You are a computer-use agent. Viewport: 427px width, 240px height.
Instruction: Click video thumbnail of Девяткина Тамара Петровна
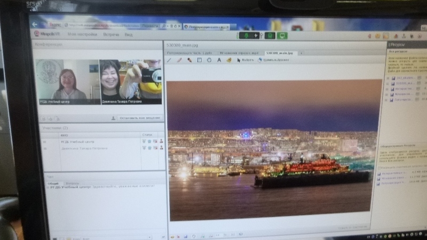click(131, 81)
